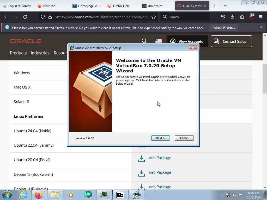The width and height of the screenshot is (267, 200).
Task: Bookmark this page with the star icon
Action: pyautogui.click(x=154, y=17)
